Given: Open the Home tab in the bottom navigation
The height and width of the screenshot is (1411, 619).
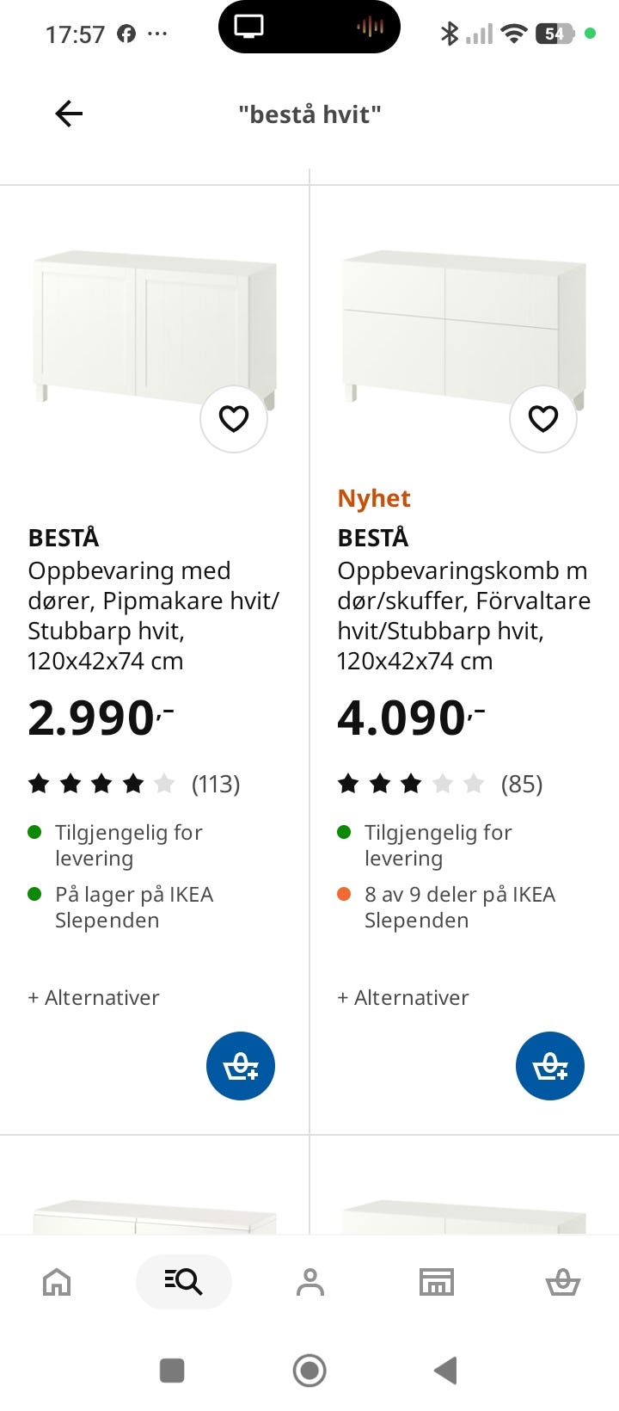Looking at the screenshot, I should 57,1282.
